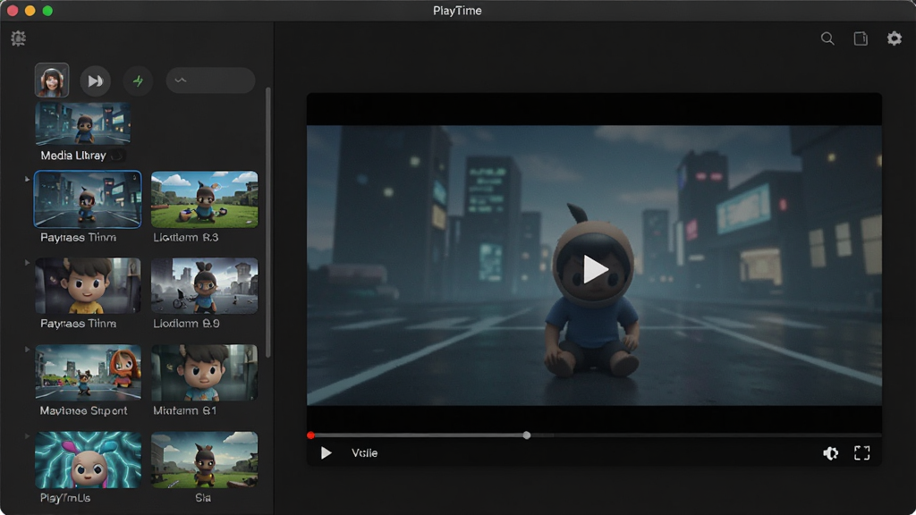916x515 pixels.
Task: Click the fast-forward button in the sidebar
Action: click(x=95, y=80)
